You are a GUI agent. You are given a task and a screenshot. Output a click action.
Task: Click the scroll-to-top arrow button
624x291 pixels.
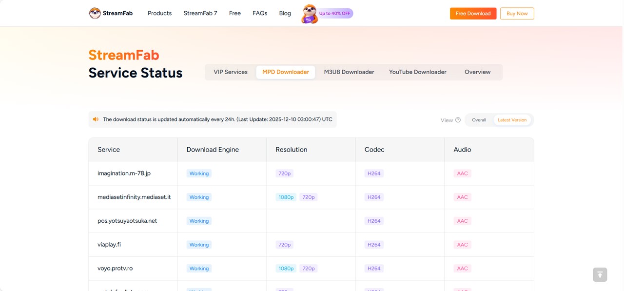[600, 274]
